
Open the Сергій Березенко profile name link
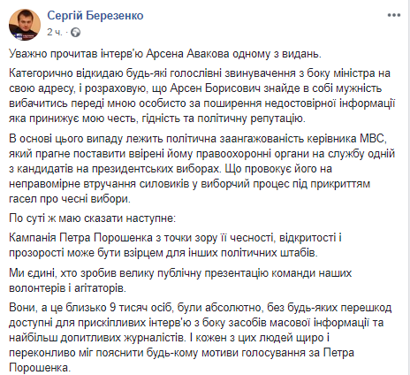pos(95,16)
